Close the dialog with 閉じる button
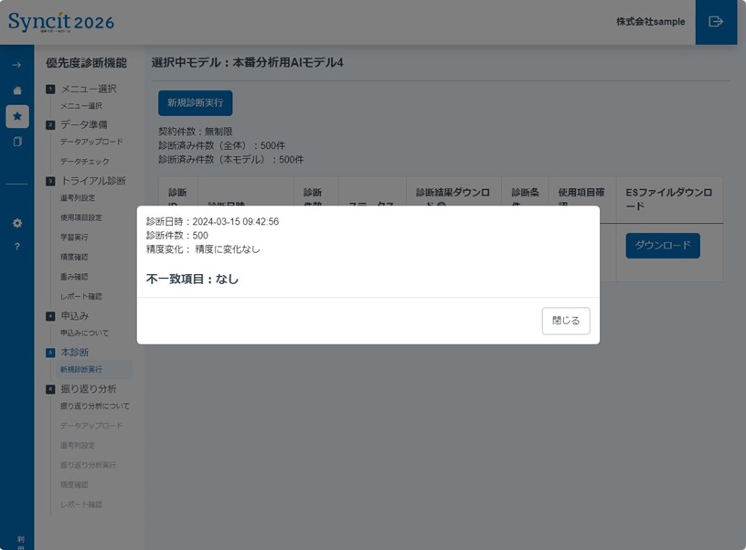The image size is (746, 550). [x=565, y=321]
